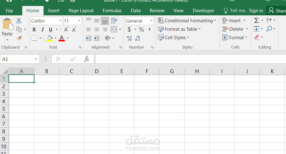286x154 pixels.
Task: Open the font size dropdown
Action: tap(79, 21)
